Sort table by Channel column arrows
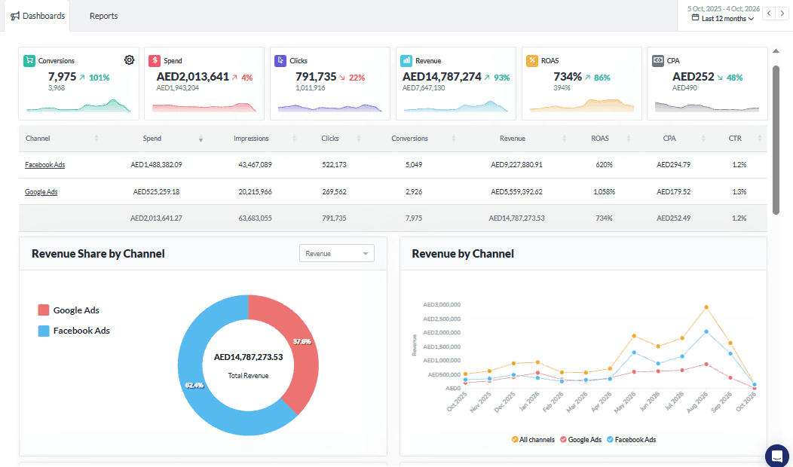Viewport: 793px width, 467px height. (96, 139)
